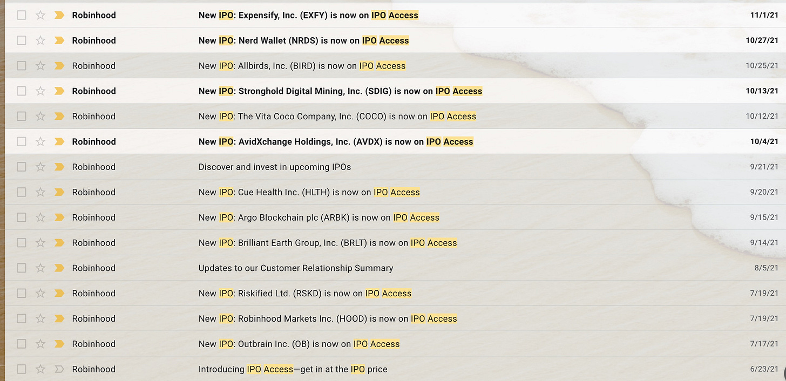Open the Argo Blockchain plc (ARBK) email
This screenshot has width=786, height=381.
[x=319, y=217]
